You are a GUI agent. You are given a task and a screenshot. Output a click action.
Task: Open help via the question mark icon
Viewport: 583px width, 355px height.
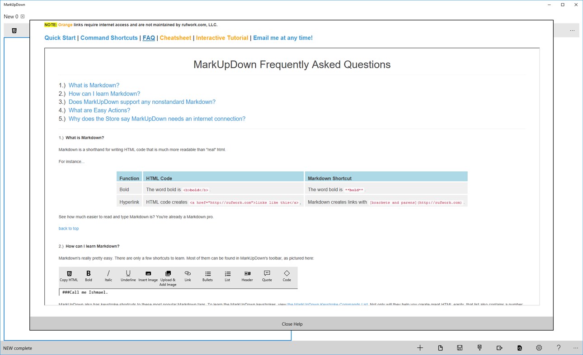click(x=559, y=348)
